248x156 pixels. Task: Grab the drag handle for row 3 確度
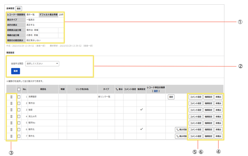(12, 110)
